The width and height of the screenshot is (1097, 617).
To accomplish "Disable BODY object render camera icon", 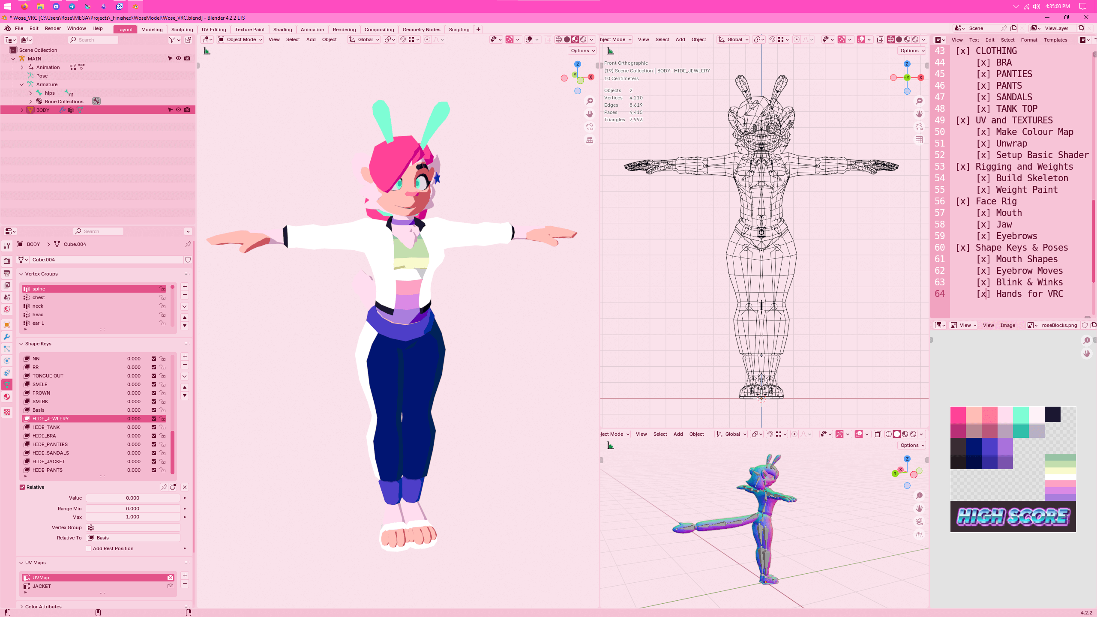I will 187,110.
